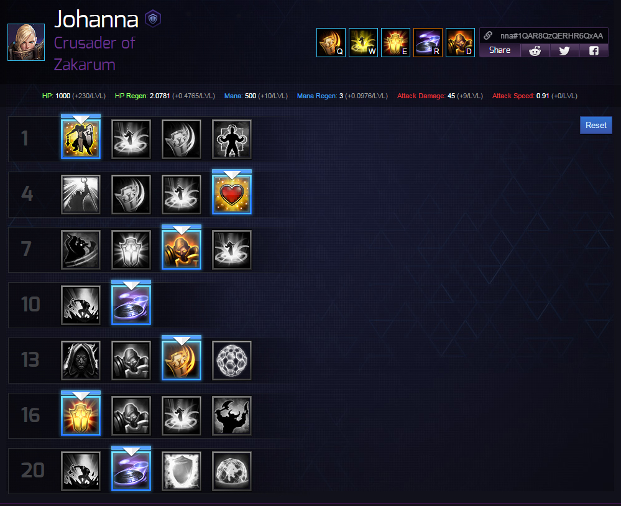Pick the first heroic talent at level 10
This screenshot has width=621, height=506.
pos(81,305)
